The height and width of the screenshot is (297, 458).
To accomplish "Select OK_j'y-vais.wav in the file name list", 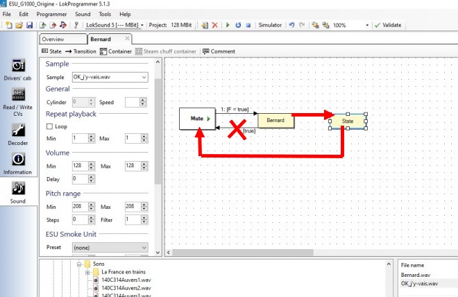I will (x=419, y=284).
